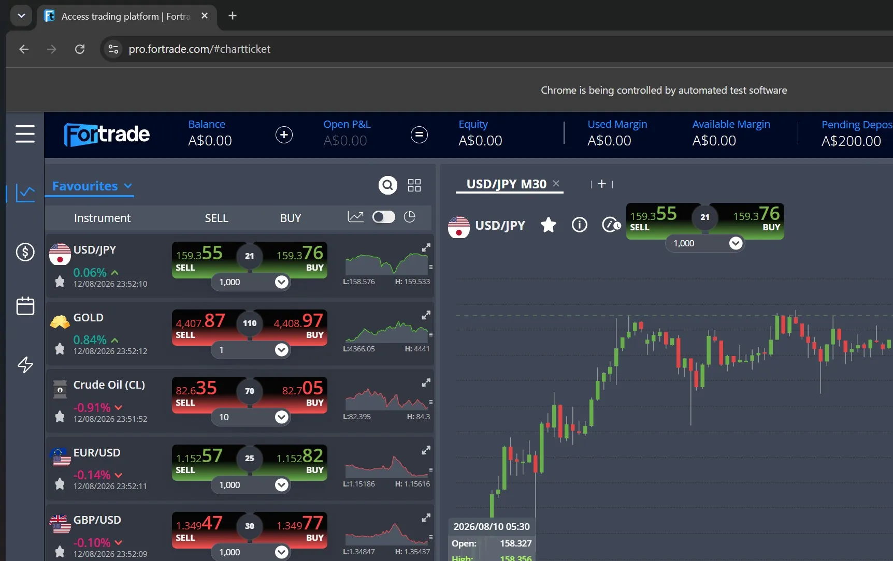Unfavourite USD/JPY star in the list
This screenshot has height=561, width=893.
[60, 282]
